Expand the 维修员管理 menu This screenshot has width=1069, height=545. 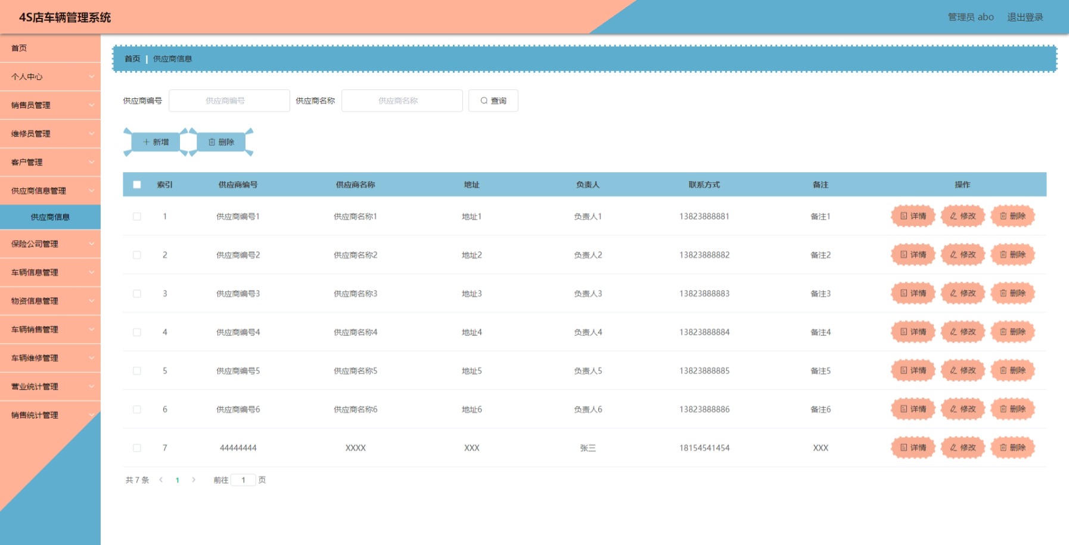point(50,134)
